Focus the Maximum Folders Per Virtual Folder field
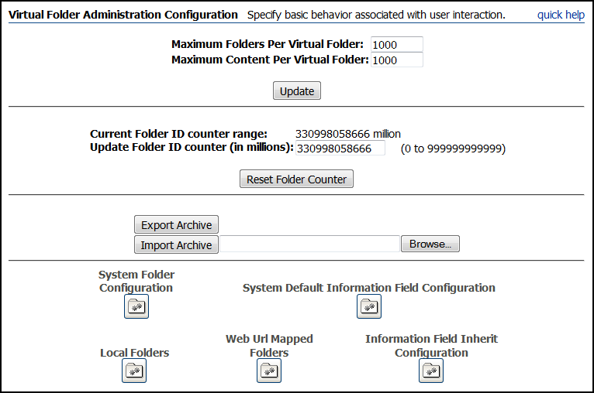 pos(396,45)
